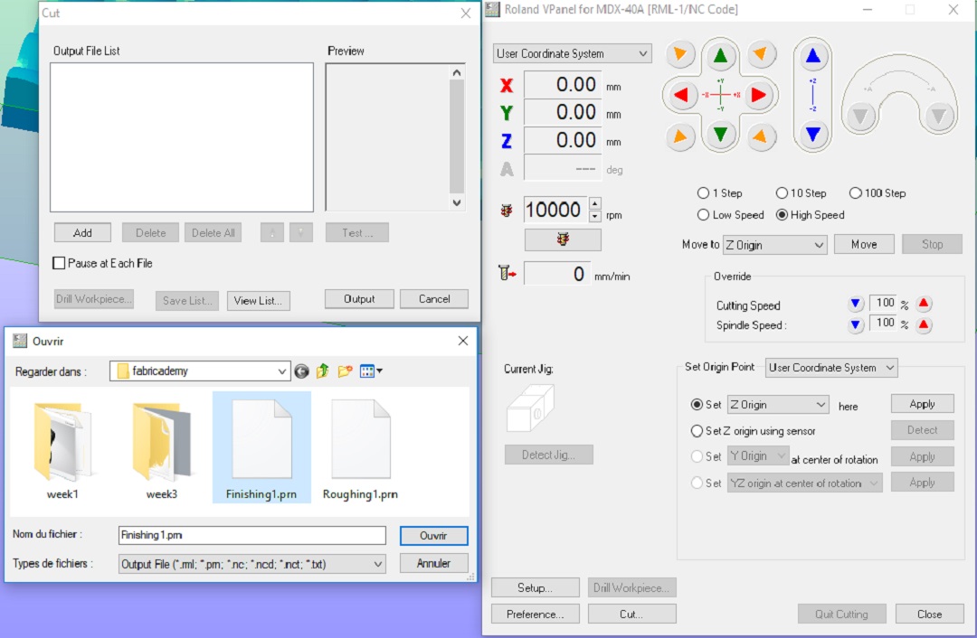
Task: Click View List button
Action: click(258, 301)
